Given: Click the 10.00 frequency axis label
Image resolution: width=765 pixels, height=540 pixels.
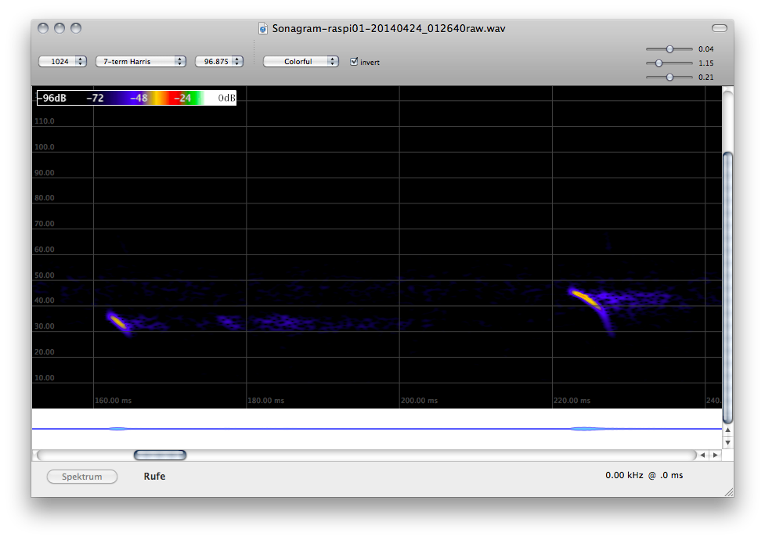Looking at the screenshot, I should click(45, 377).
